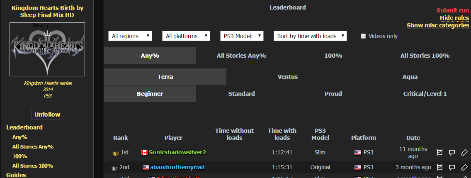Open video icon for abandonthemyriad's run
Viewport: 471px width, 178px height.
click(439, 167)
